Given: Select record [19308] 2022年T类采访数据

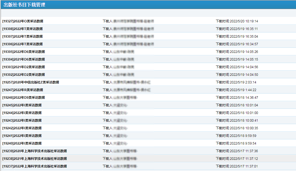Looking at the screenshot, I should click(x=22, y=29).
